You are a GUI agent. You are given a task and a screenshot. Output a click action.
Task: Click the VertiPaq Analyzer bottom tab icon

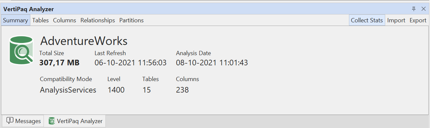[51, 121]
